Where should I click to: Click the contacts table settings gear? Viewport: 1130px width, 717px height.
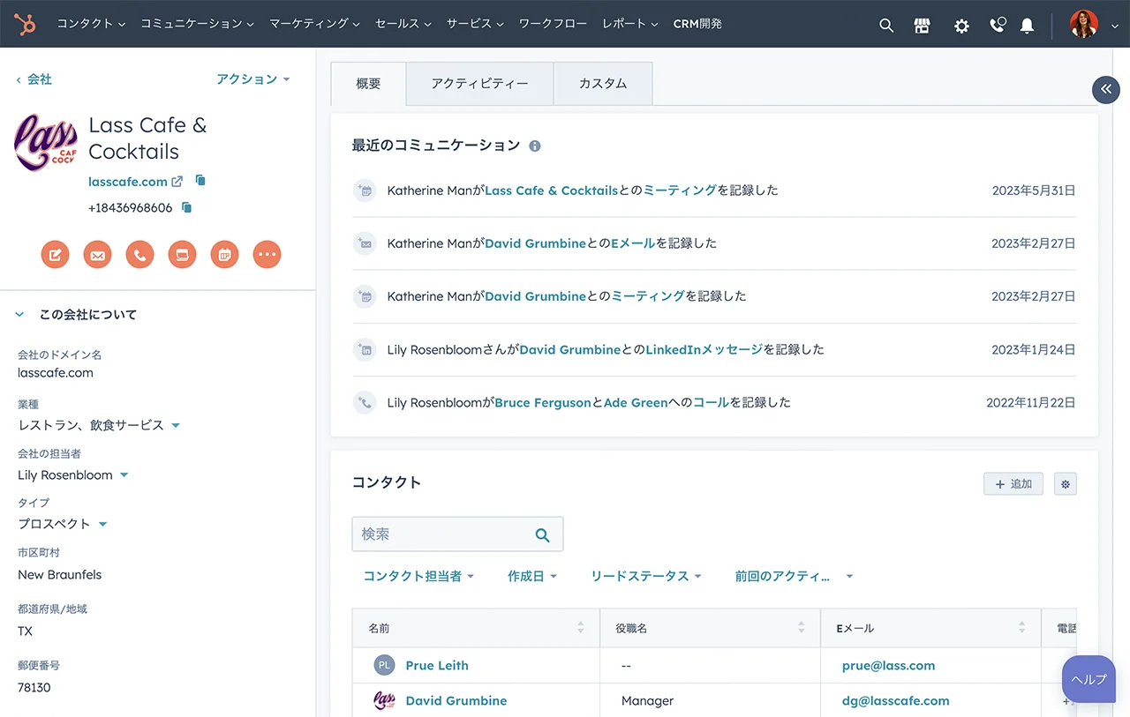1066,483
